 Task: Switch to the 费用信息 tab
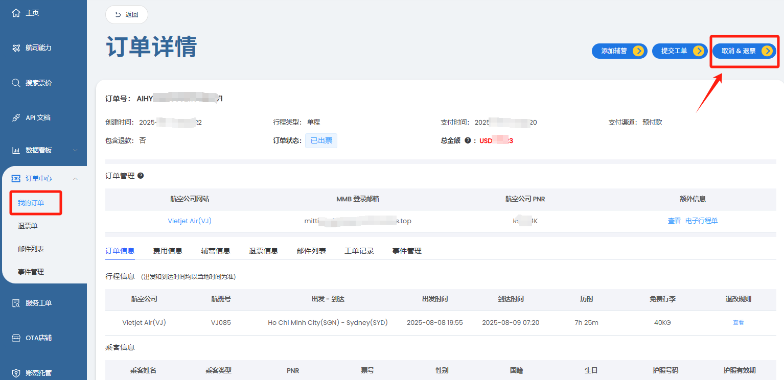(x=168, y=251)
